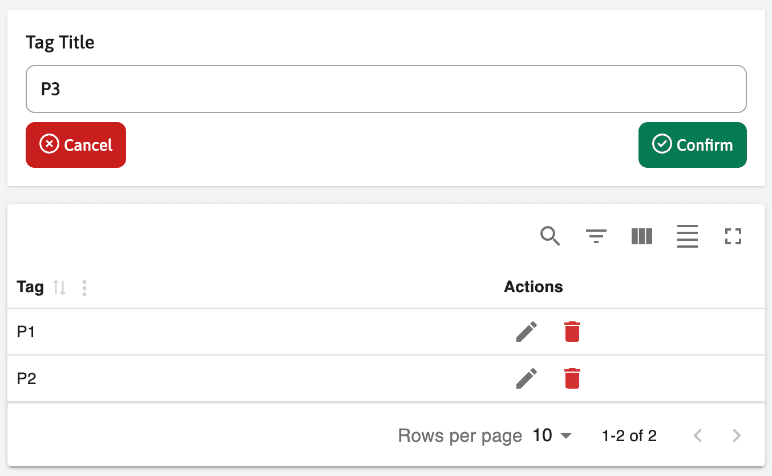Click the Tag Title input field
The height and width of the screenshot is (476, 772).
coord(386,89)
